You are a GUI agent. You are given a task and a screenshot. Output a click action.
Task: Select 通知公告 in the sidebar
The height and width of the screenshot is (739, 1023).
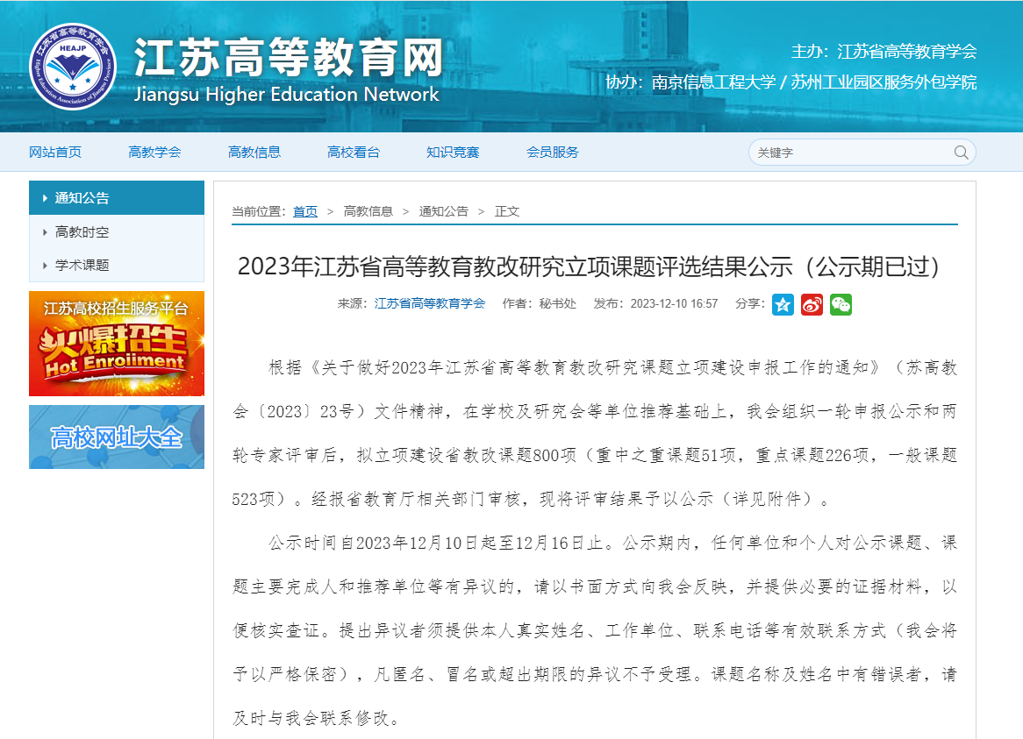117,197
